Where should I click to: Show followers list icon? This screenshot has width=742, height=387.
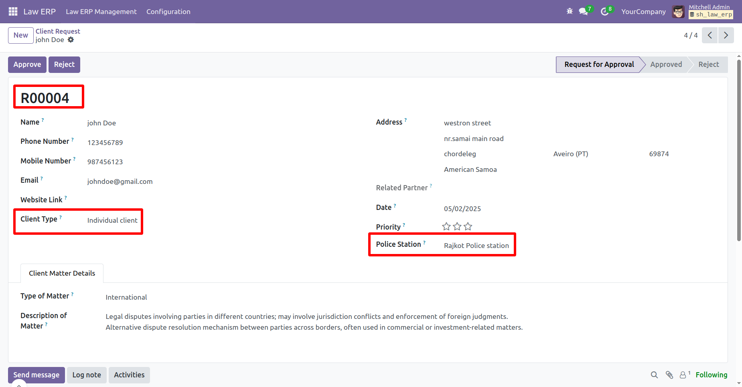click(x=683, y=375)
